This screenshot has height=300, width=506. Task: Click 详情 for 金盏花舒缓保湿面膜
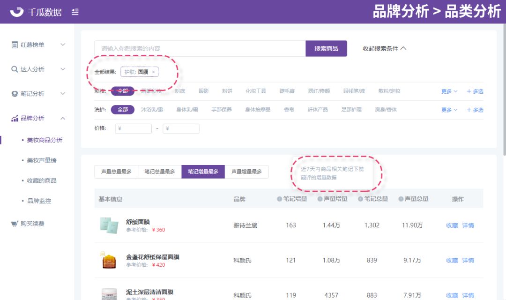click(x=468, y=260)
